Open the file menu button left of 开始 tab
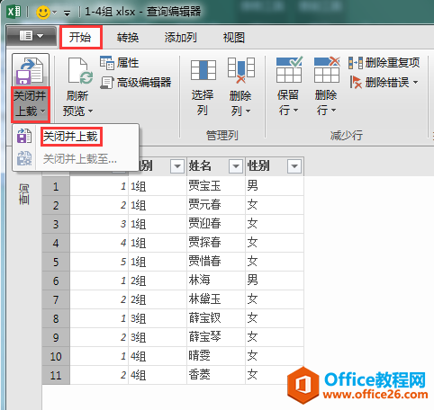 click(32, 36)
